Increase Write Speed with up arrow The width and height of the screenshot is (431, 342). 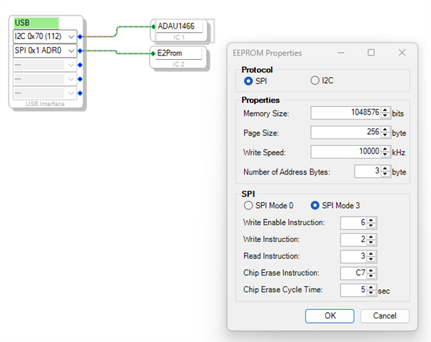click(x=385, y=149)
